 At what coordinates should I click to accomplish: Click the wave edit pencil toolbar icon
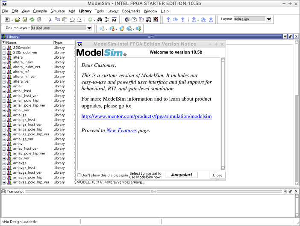click(x=122, y=29)
